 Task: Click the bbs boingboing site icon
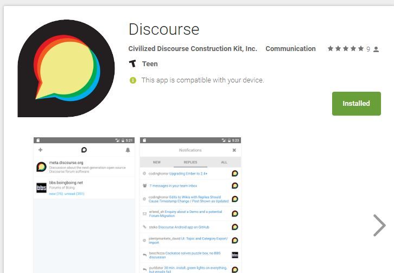tap(41, 188)
